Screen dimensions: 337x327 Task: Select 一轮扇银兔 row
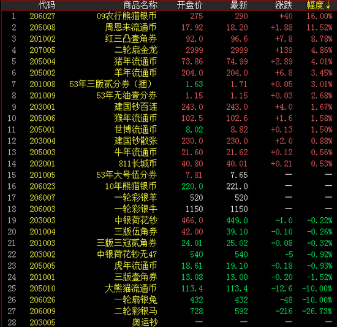tap(168, 300)
